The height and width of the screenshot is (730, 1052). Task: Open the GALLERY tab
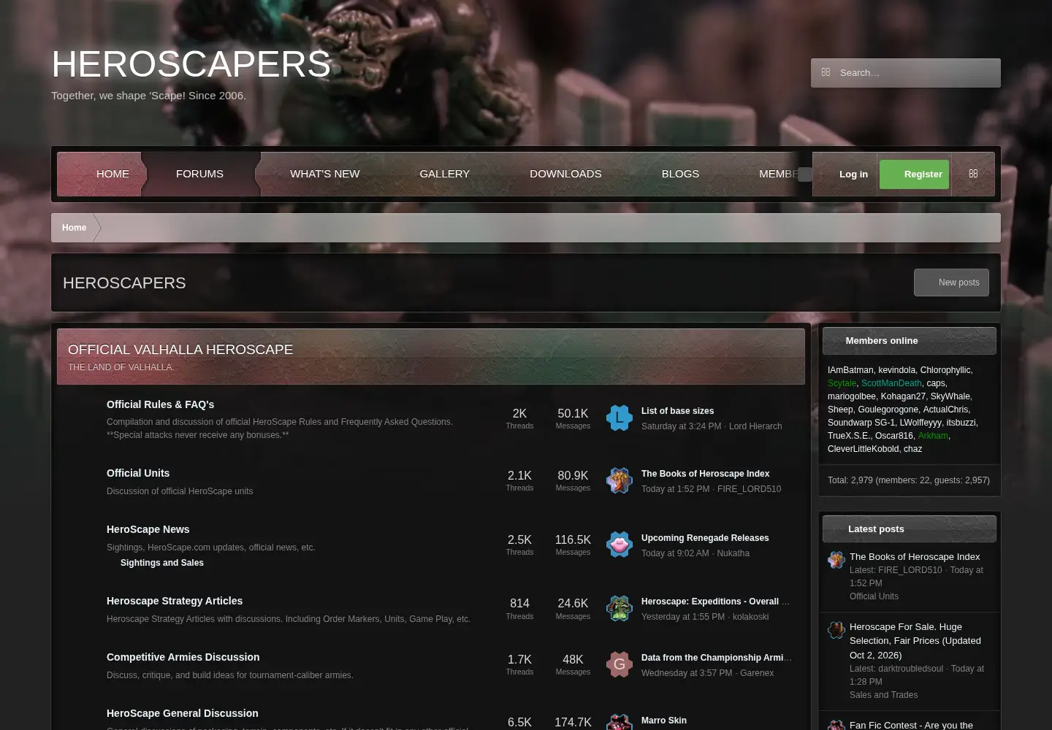(445, 174)
